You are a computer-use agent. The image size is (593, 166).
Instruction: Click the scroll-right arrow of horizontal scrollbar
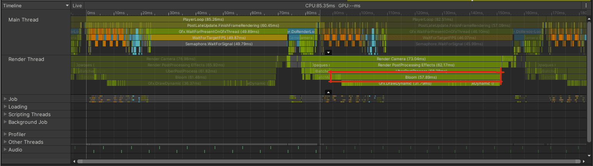584,161
